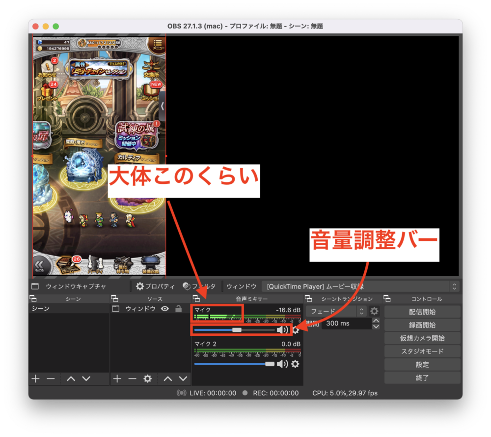Screen dimensions: 491x437
Task: Move the selected source down
Action: (183, 379)
